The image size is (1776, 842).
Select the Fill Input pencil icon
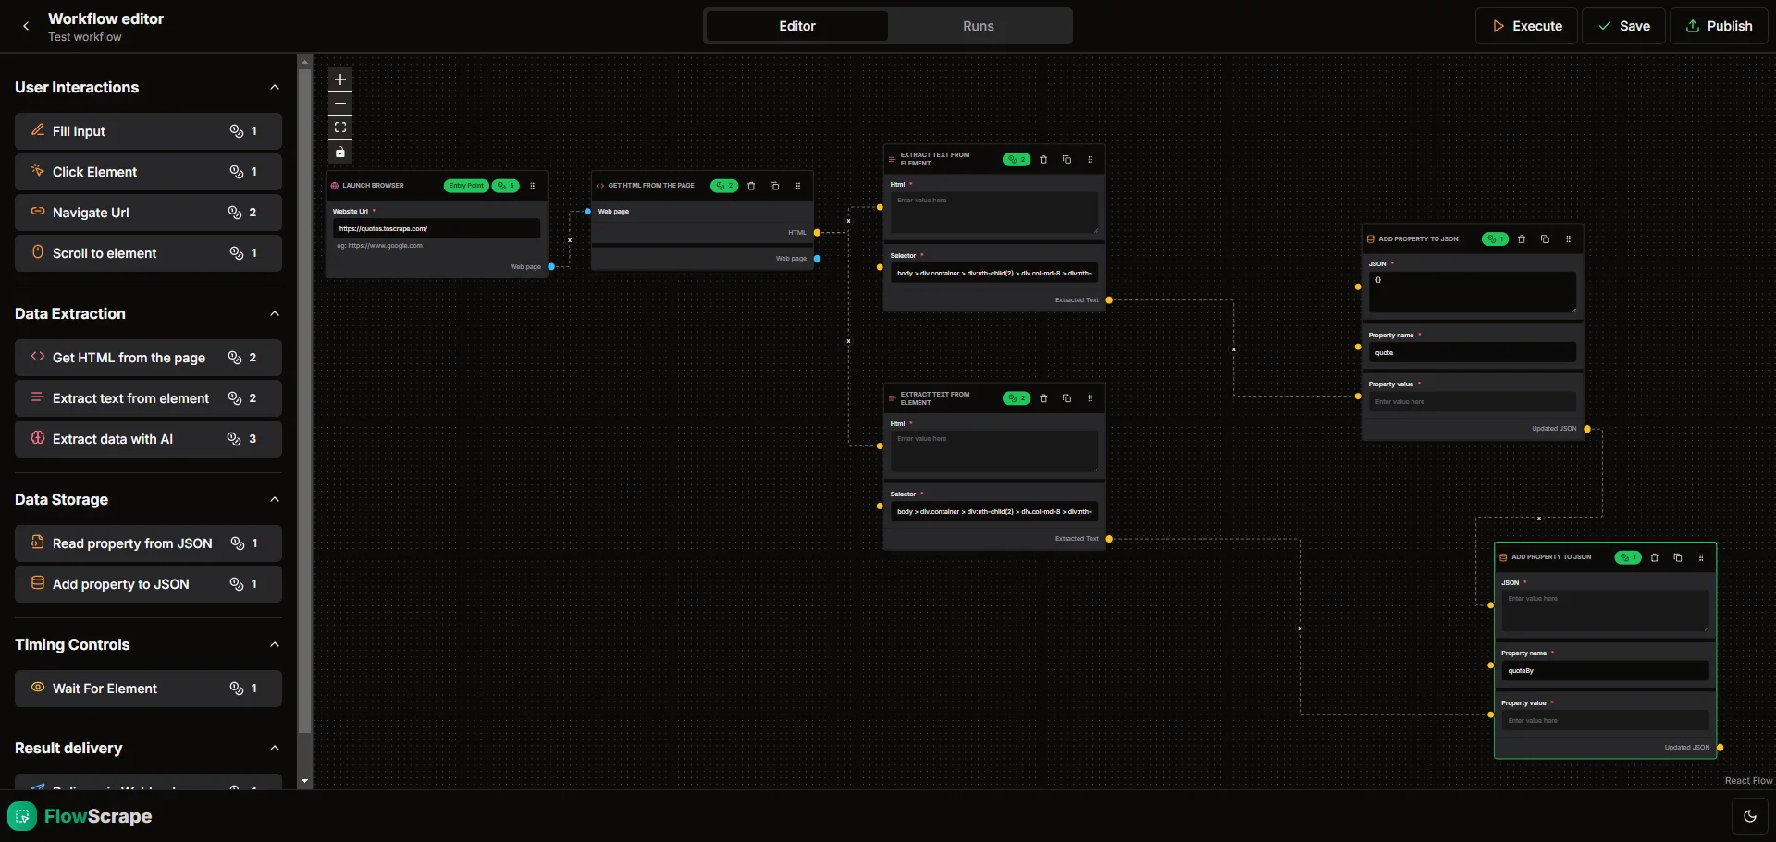tap(38, 130)
